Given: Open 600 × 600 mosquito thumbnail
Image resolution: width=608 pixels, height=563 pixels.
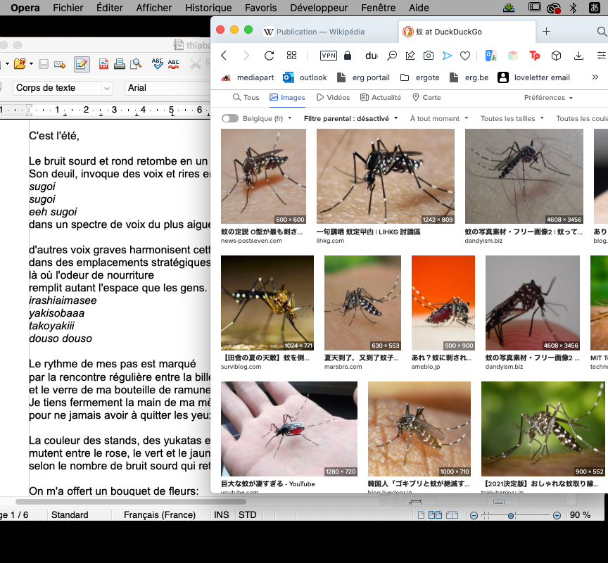Looking at the screenshot, I should (x=263, y=177).
